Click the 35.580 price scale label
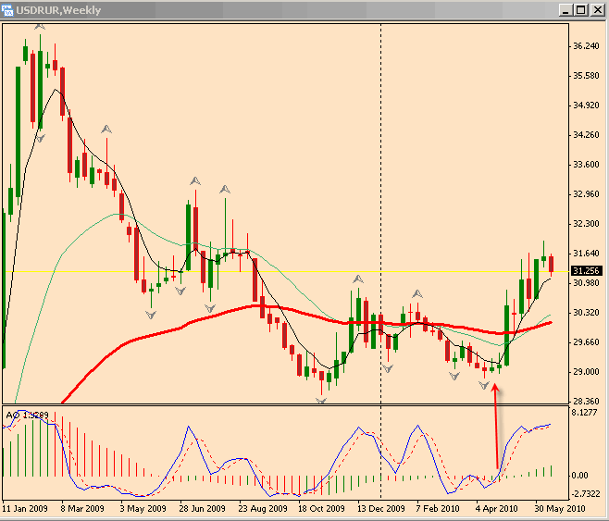 coord(586,75)
